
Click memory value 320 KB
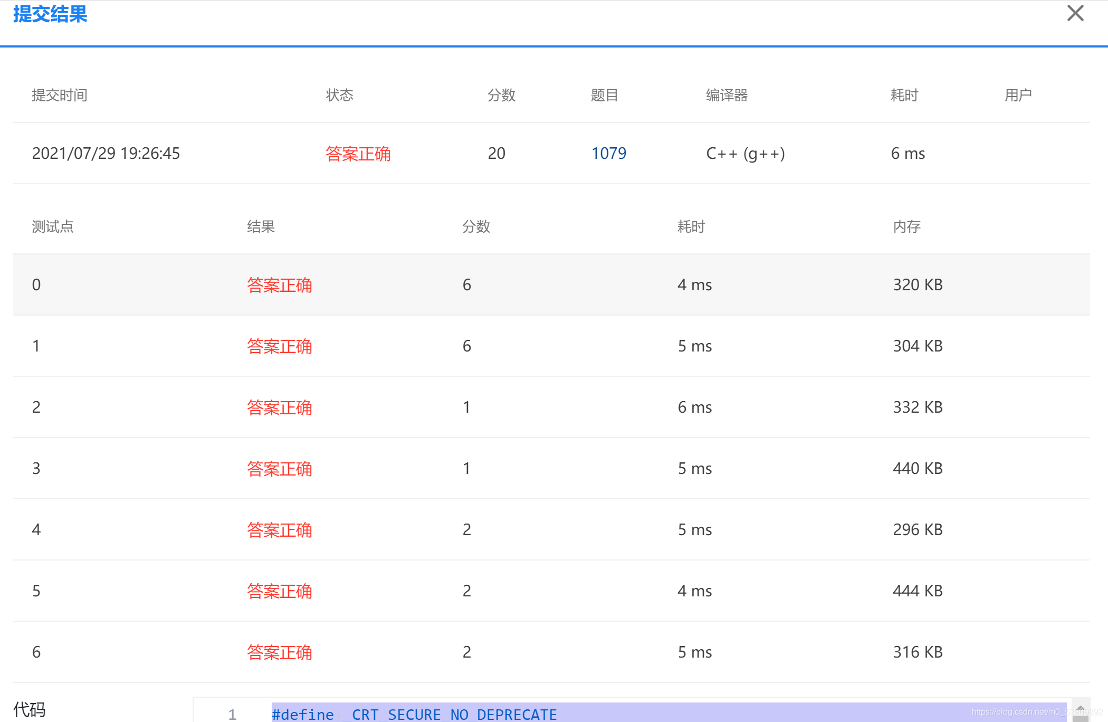(918, 285)
